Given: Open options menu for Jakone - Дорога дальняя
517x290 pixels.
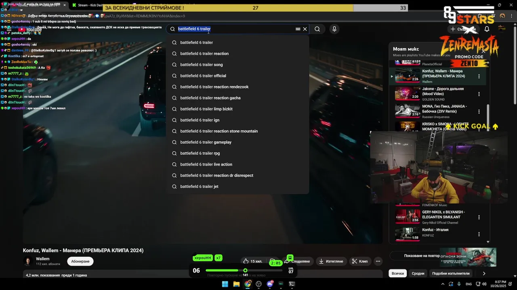Looking at the screenshot, I should tap(479, 94).
